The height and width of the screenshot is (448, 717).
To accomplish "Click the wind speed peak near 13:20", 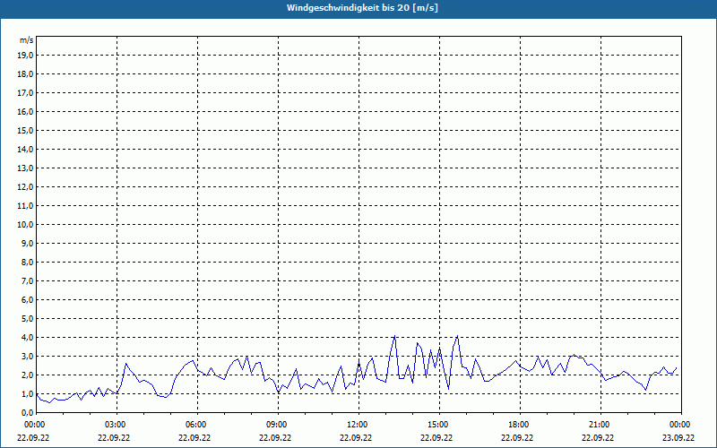I will [394, 337].
